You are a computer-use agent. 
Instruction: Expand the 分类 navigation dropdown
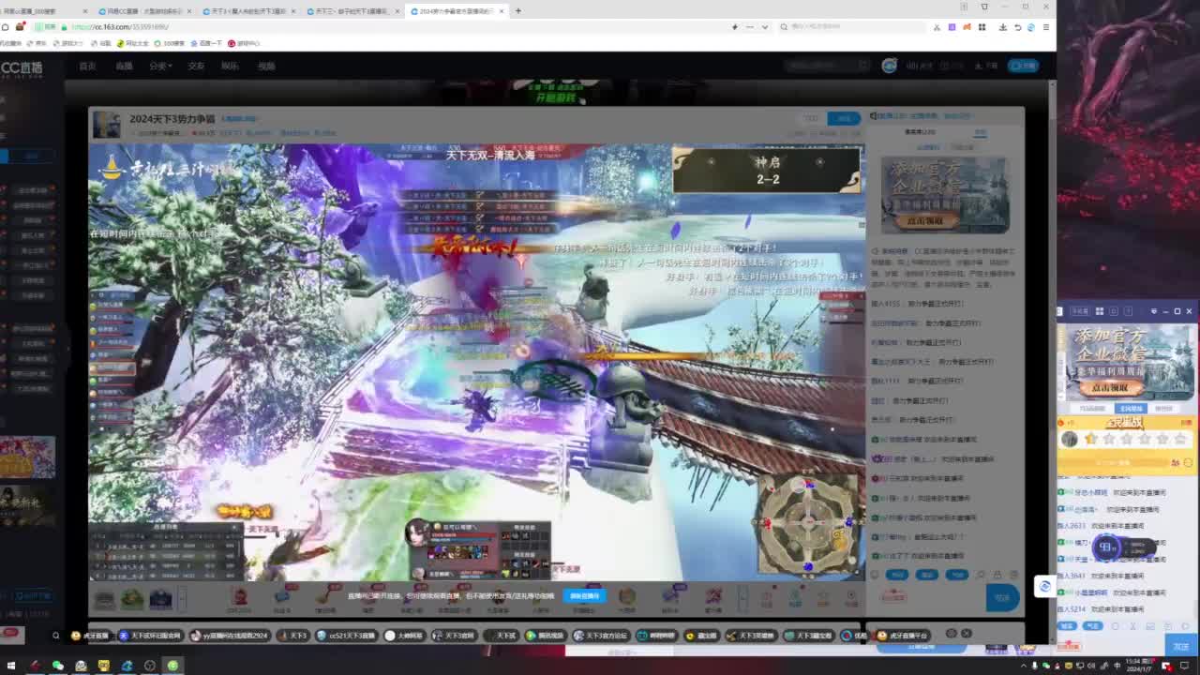coord(159,67)
